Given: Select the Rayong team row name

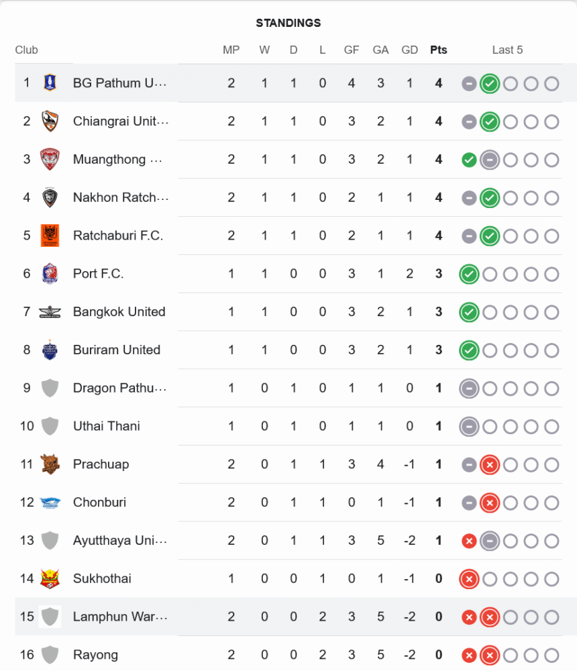Looking at the screenshot, I should coord(95,655).
